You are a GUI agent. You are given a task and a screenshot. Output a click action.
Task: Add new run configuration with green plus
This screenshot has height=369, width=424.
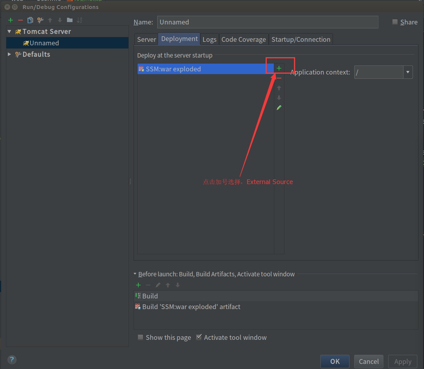[11, 20]
